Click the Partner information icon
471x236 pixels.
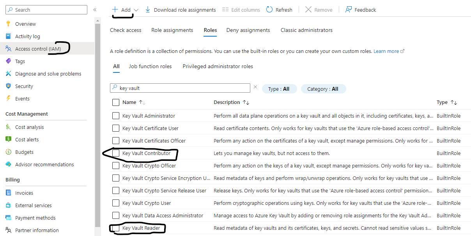pos(8,230)
